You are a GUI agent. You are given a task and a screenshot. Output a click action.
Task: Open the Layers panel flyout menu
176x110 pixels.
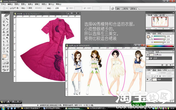[173, 70]
